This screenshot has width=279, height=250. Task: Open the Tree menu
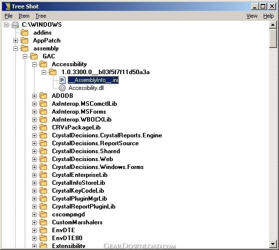(41, 16)
